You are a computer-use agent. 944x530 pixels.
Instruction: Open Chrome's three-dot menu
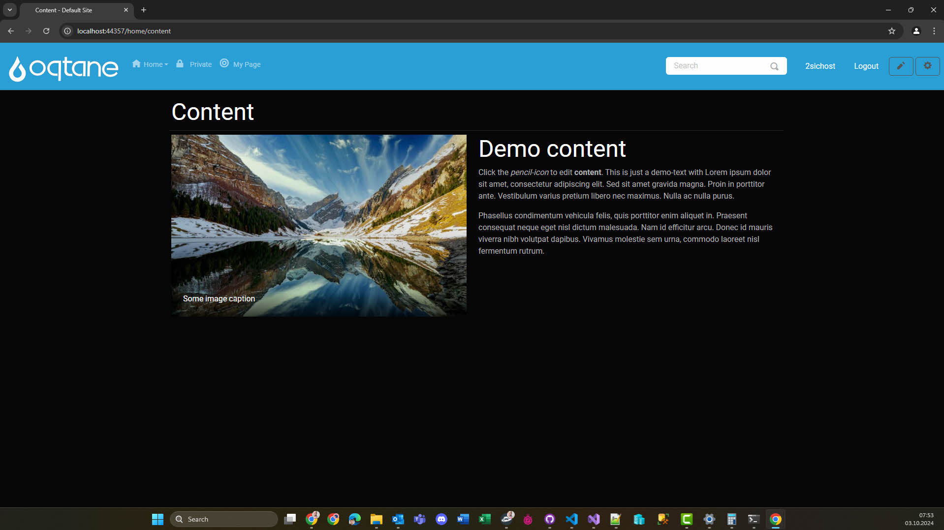[x=934, y=31]
